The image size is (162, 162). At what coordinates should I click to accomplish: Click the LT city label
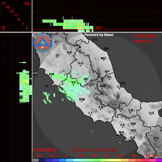tap(91, 113)
